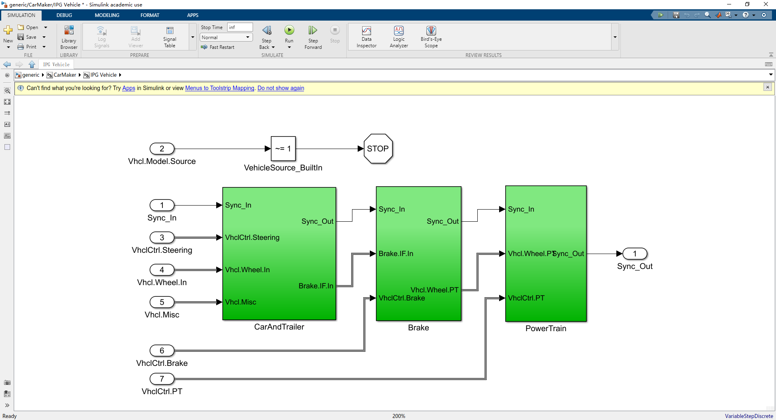Click the Fit to View palette icon
This screenshot has width=776, height=420.
(7, 102)
